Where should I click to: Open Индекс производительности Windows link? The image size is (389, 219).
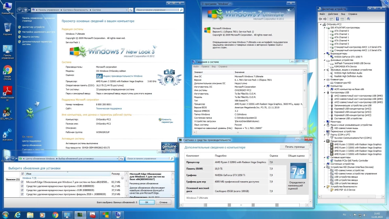coord(122,76)
